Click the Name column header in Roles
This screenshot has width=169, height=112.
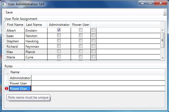(x=20, y=72)
